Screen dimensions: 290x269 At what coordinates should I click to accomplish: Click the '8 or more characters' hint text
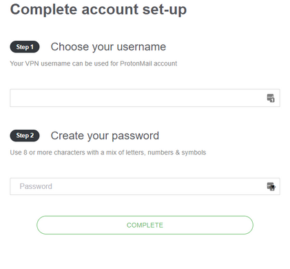[x=108, y=152]
